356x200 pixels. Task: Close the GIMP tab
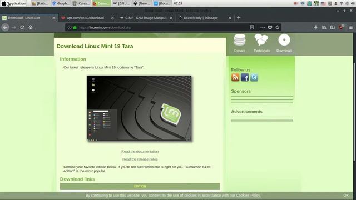pyautogui.click(x=171, y=18)
